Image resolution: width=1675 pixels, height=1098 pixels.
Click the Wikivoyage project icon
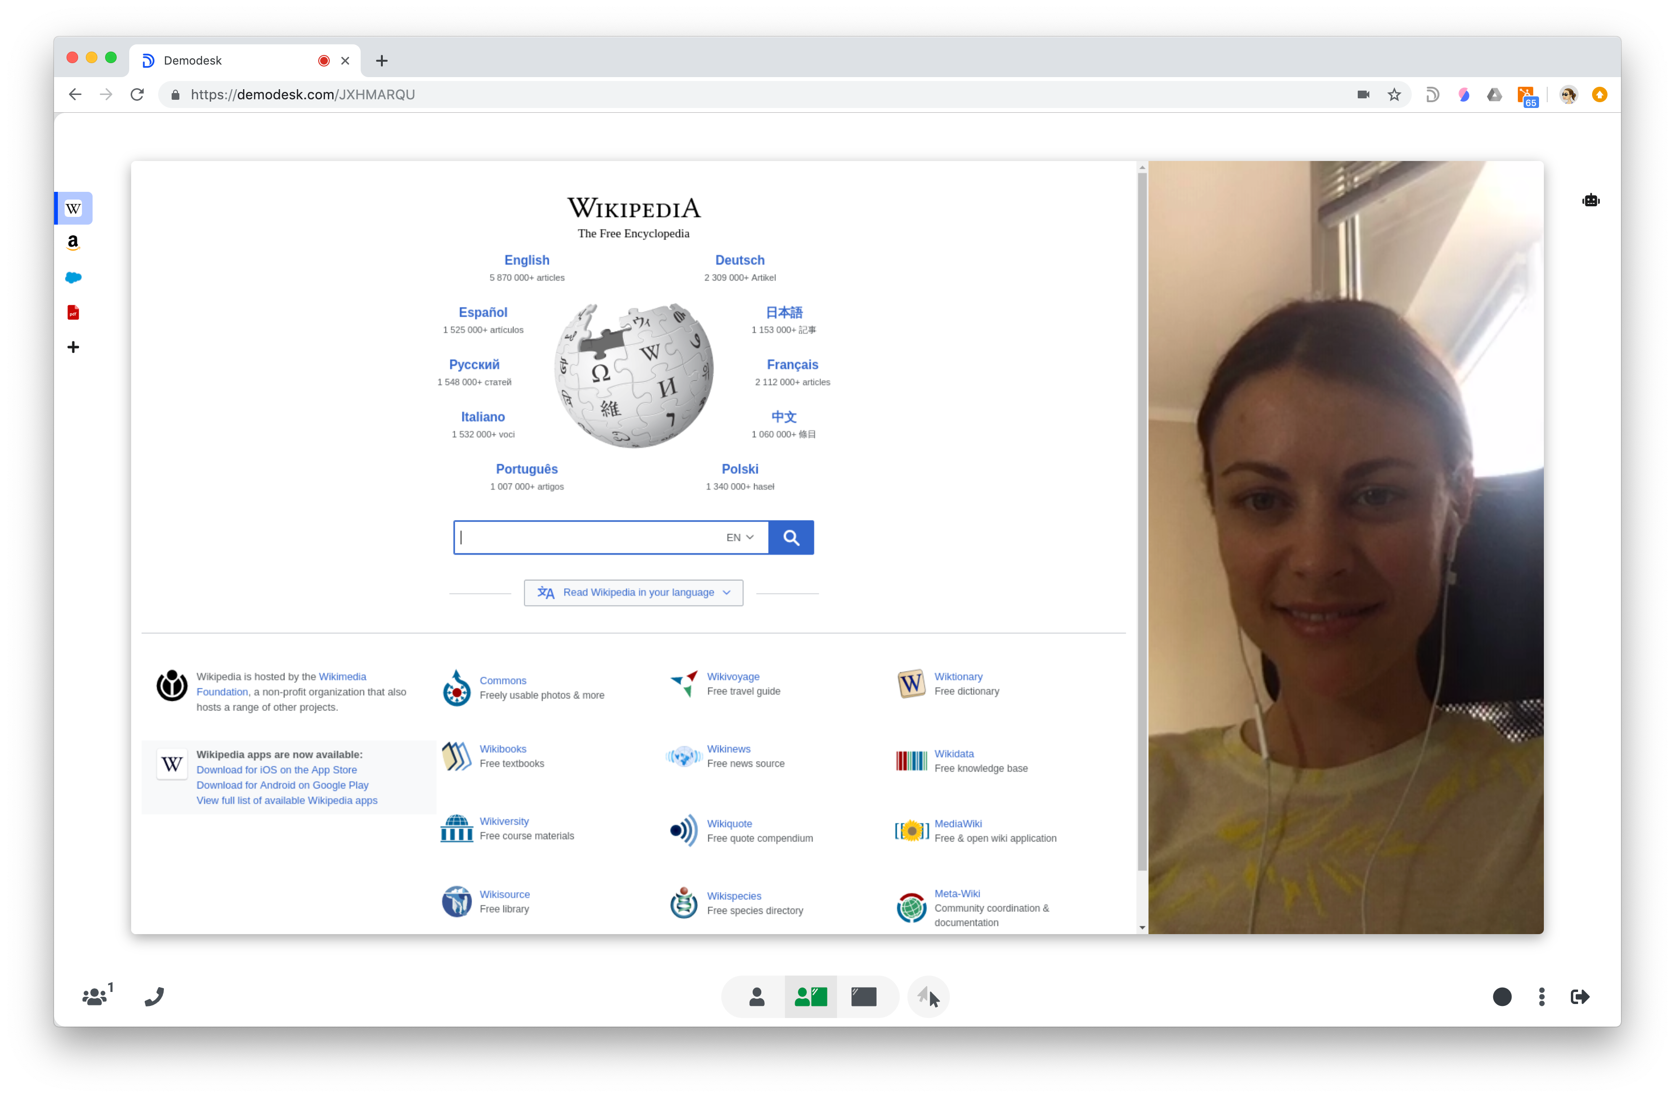683,683
